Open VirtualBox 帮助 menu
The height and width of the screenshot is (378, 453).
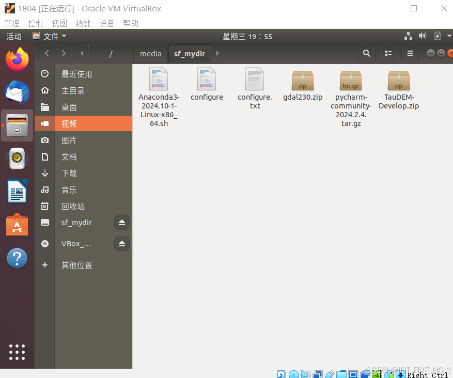(131, 23)
